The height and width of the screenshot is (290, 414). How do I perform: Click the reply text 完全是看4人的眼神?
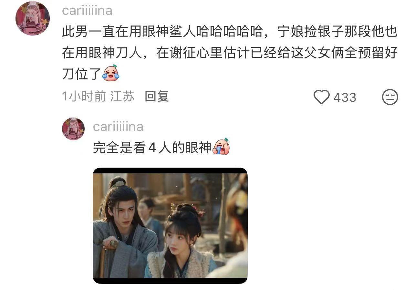pos(152,147)
